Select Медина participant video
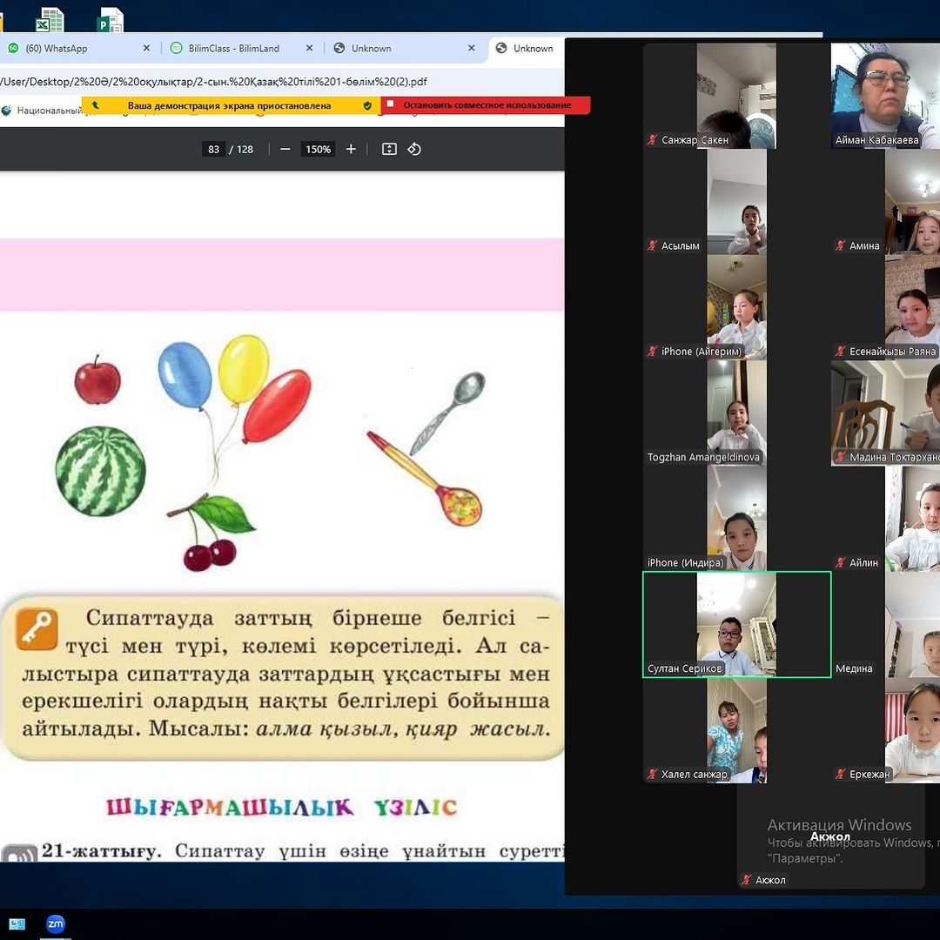 (885, 624)
